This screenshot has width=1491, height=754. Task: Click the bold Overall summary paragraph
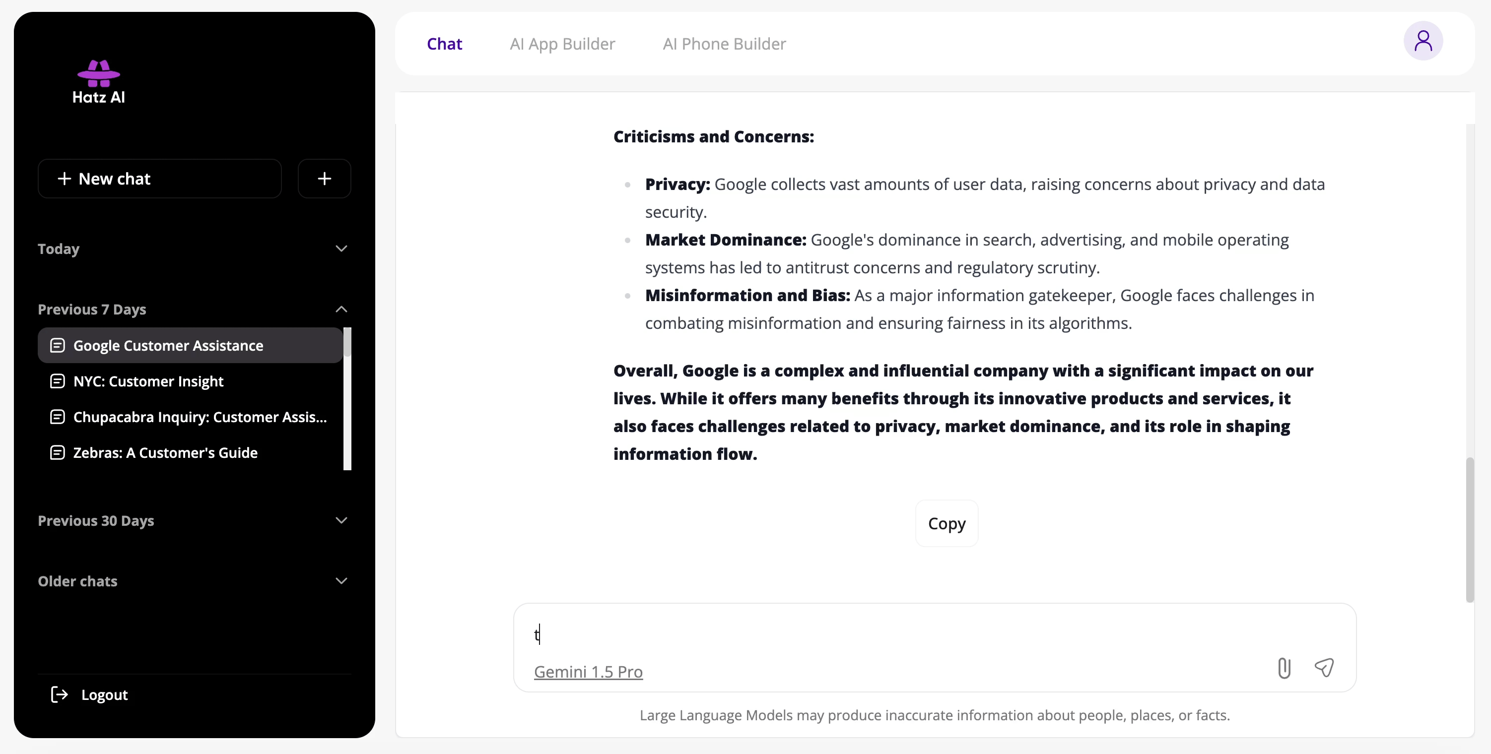[963, 412]
